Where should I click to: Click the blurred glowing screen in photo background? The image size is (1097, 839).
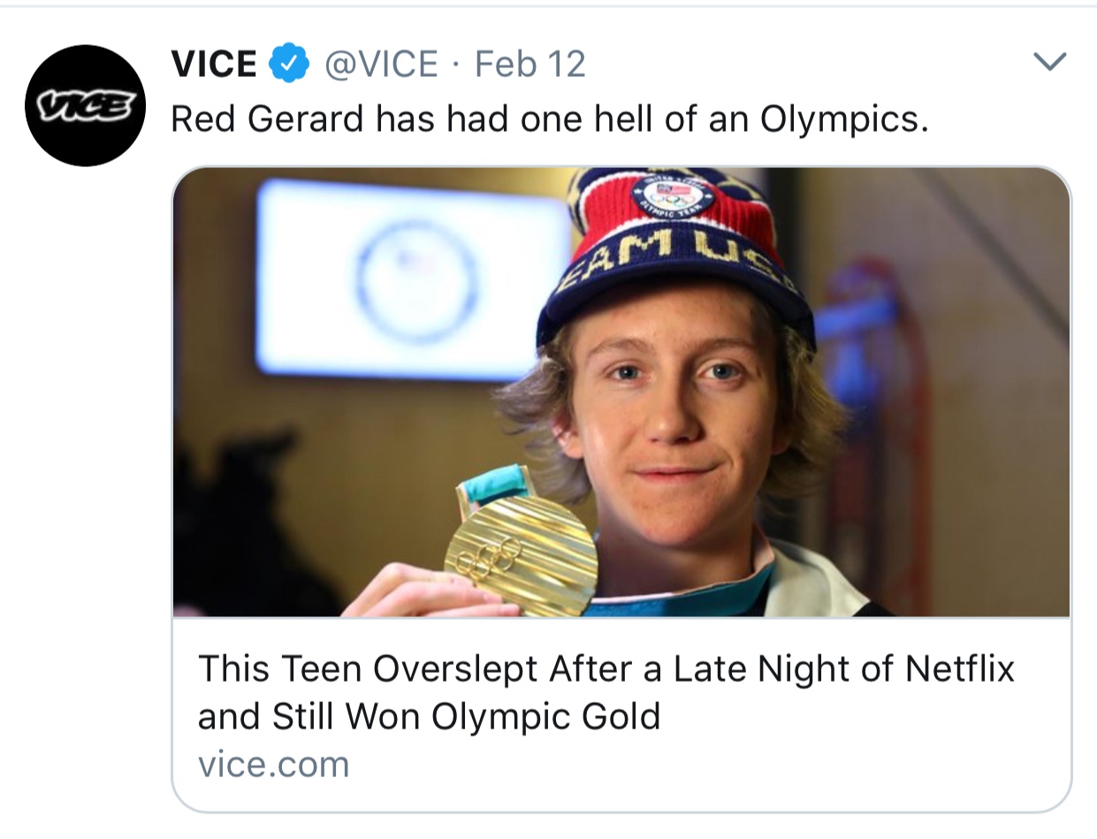[411, 278]
